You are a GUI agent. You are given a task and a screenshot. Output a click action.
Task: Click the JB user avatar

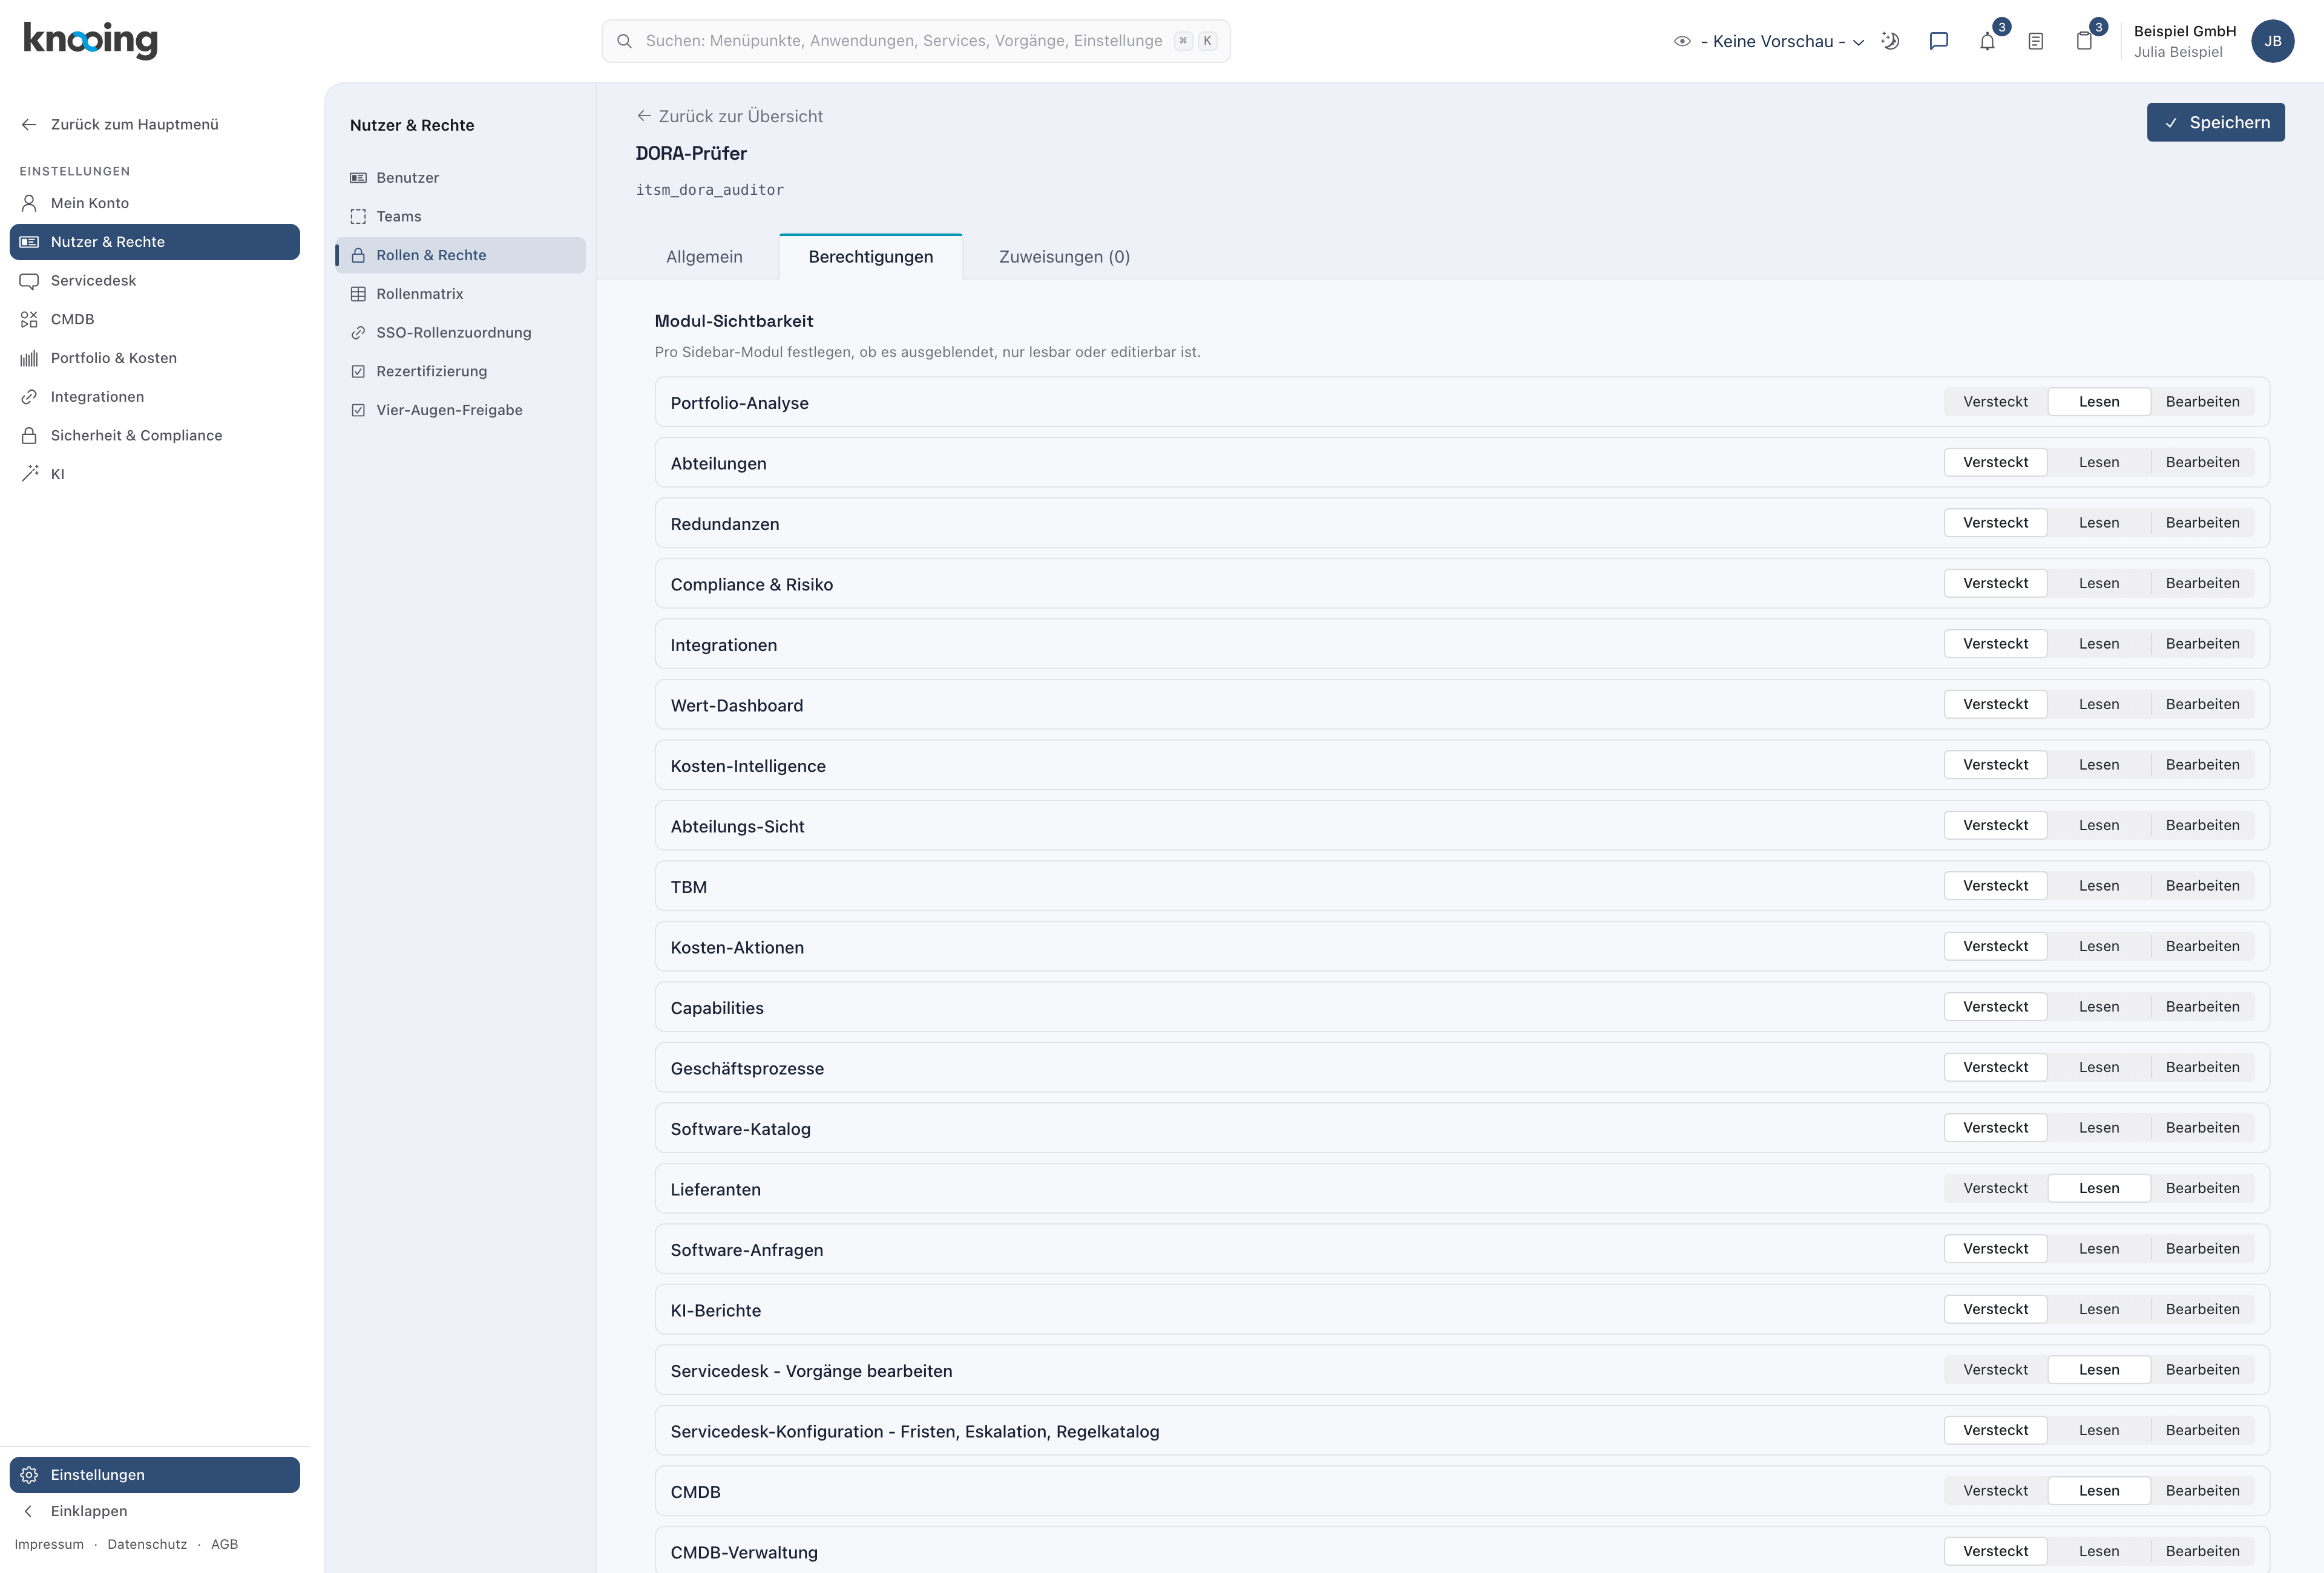point(2272,41)
